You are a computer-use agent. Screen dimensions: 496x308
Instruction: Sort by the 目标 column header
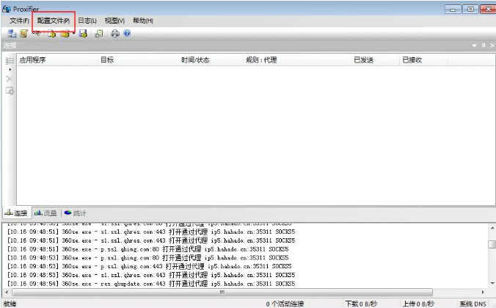point(138,60)
